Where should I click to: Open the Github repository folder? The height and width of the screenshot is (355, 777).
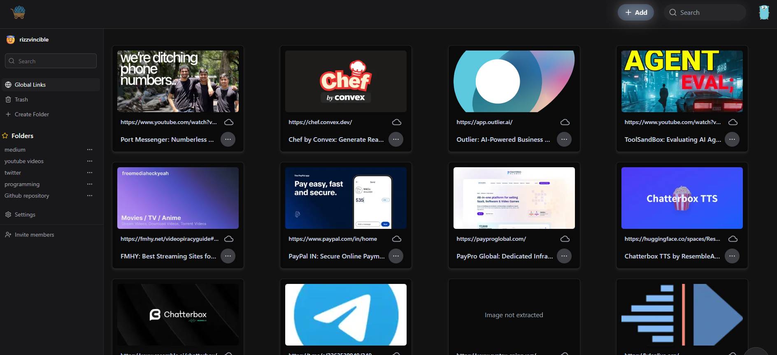coord(27,196)
